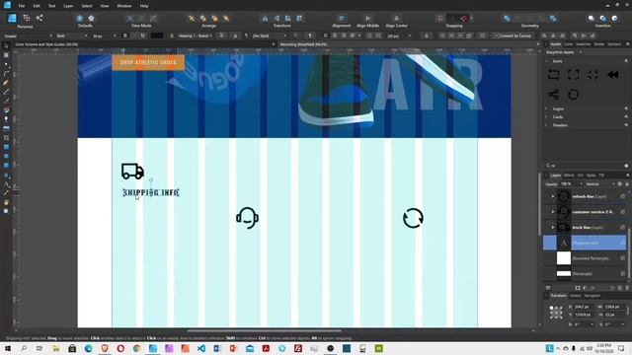Click the first Defaults toolbar icon
Viewport: 632px width, 355px height.
pos(79,18)
